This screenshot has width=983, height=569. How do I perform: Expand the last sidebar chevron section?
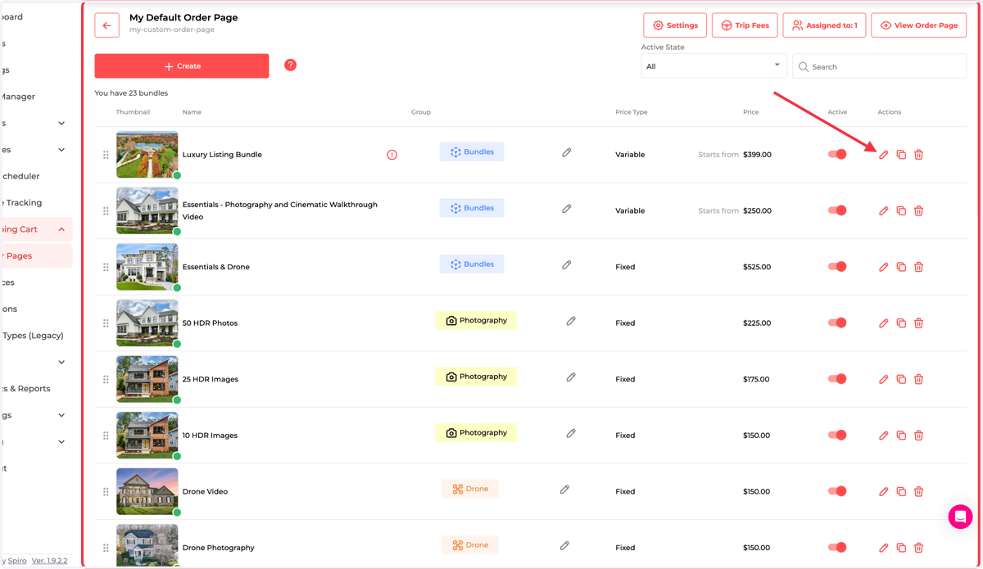click(x=61, y=442)
